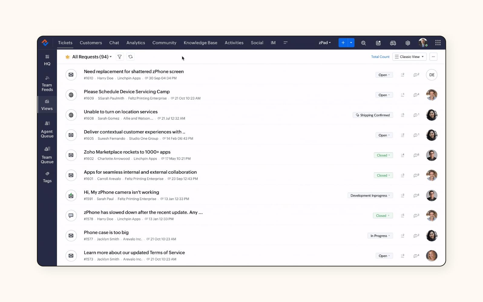Change Closed status of ticket #1578
483x302 pixels.
click(383, 216)
